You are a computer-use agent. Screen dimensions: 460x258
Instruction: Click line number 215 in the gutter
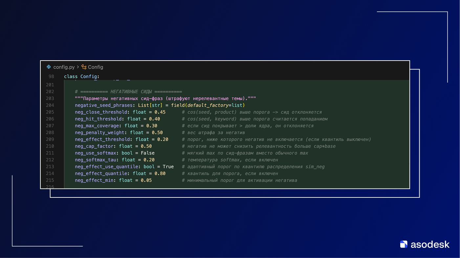point(50,180)
